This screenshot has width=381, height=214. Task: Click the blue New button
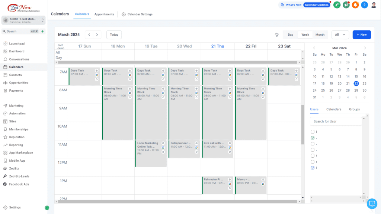(361, 34)
